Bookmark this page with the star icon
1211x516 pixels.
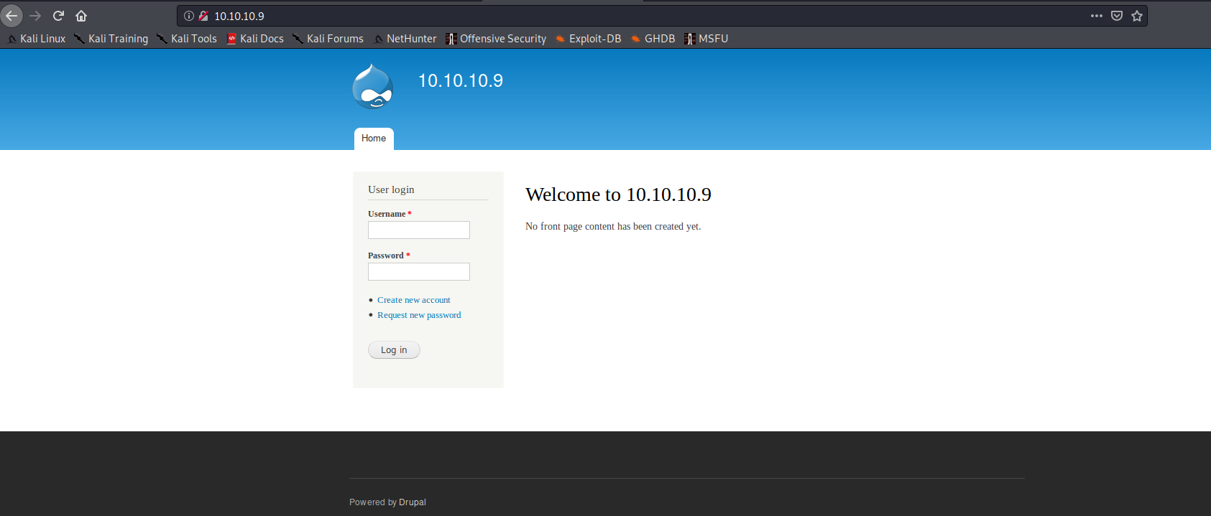click(1137, 16)
